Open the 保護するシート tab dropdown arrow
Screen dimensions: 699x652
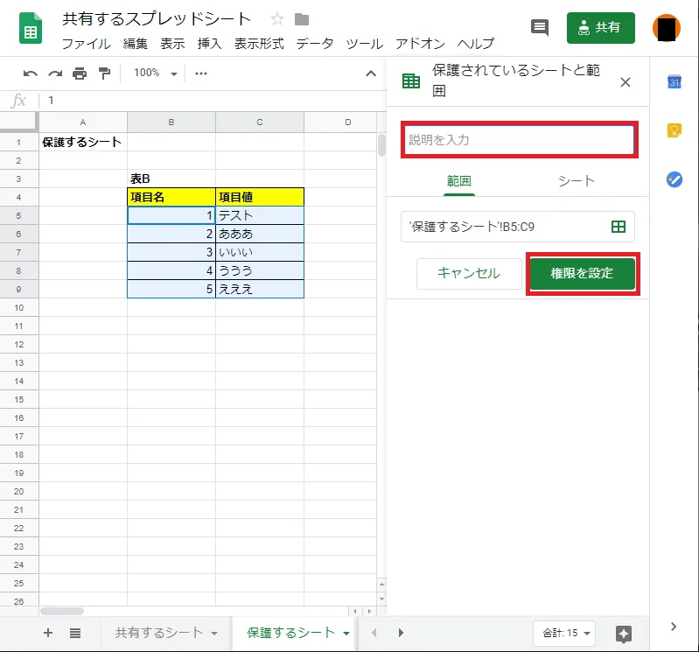346,634
